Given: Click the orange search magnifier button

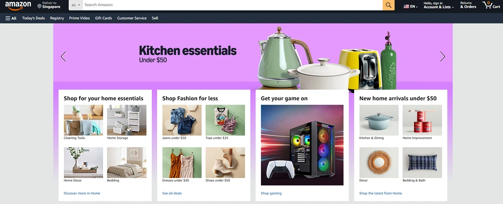Looking at the screenshot, I should (x=388, y=5).
